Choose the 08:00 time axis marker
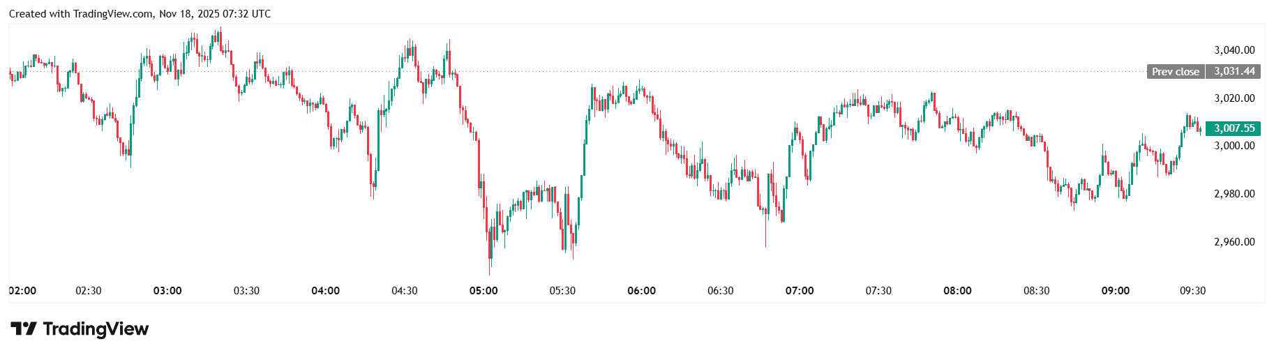This screenshot has width=1274, height=355. pyautogui.click(x=957, y=291)
